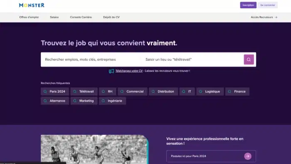Focus the location or télétravail field
The height and width of the screenshot is (164, 291).
pos(192,60)
